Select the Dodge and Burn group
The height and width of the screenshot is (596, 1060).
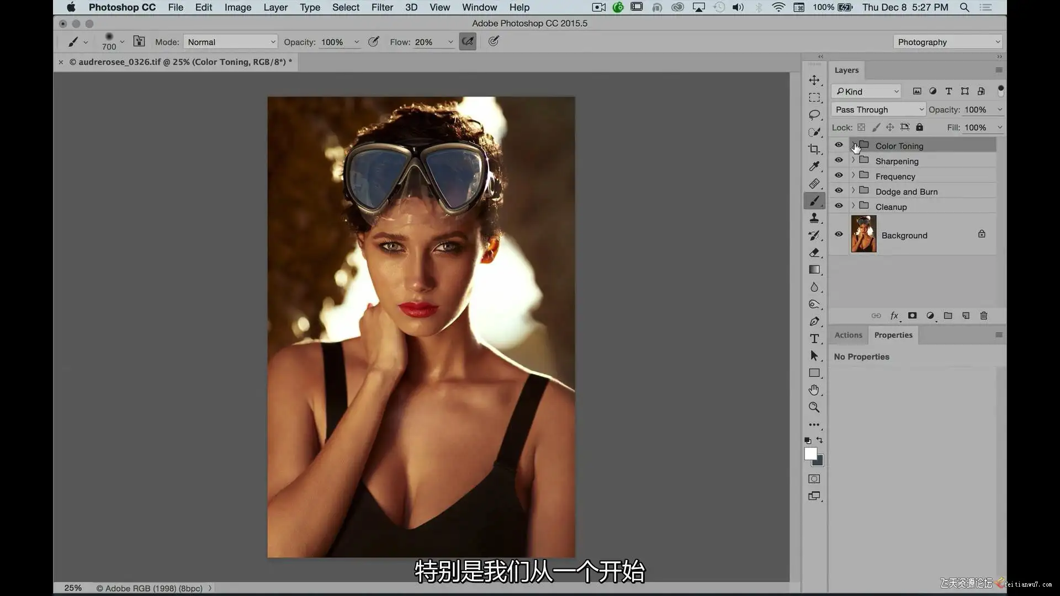point(906,191)
